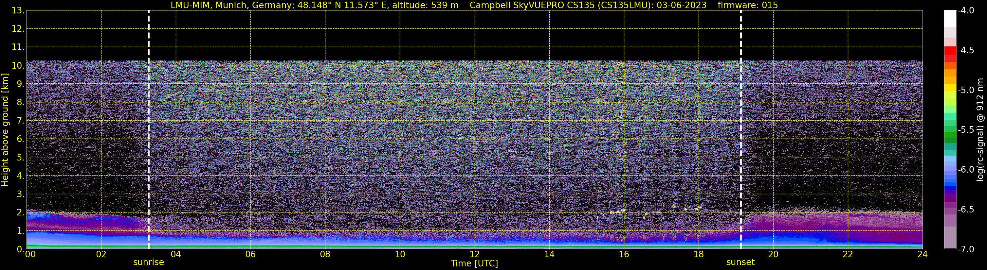Click the 2. height axis tick label
The width and height of the screenshot is (987, 270).
21,213
